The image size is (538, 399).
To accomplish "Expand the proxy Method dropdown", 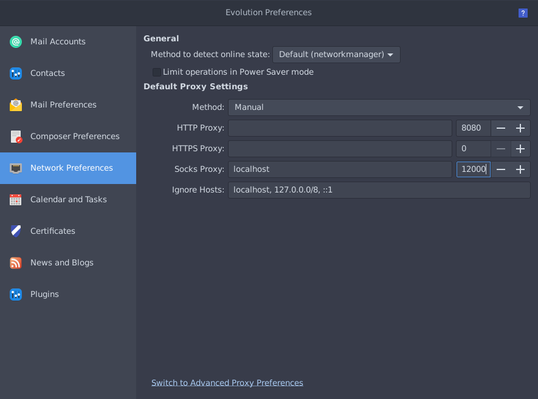I will [379, 107].
